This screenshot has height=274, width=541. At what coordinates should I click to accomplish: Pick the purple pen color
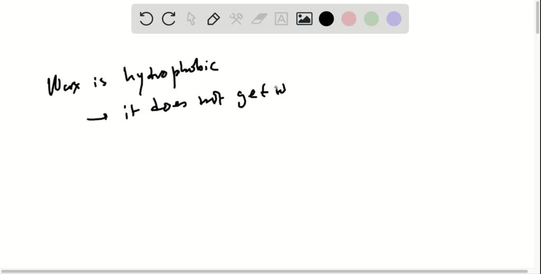pos(394,18)
